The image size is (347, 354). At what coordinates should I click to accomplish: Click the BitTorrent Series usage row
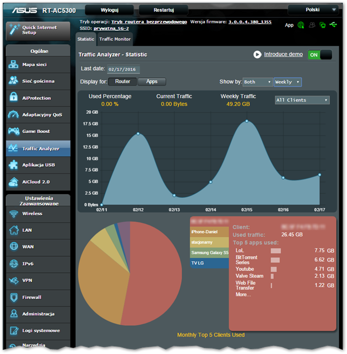[x=285, y=260]
